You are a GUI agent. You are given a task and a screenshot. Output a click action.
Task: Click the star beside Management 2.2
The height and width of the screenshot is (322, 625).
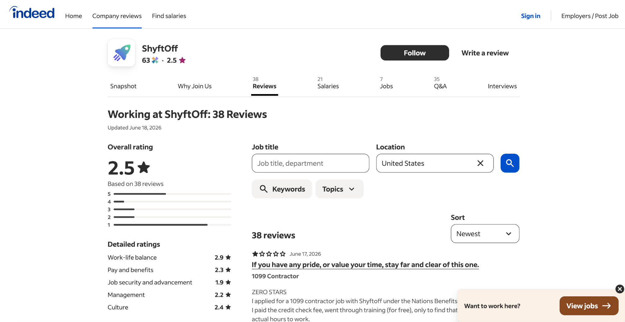pos(228,295)
